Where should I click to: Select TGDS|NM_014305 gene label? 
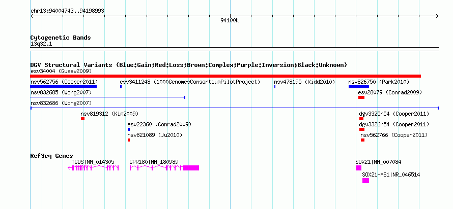[93, 162]
